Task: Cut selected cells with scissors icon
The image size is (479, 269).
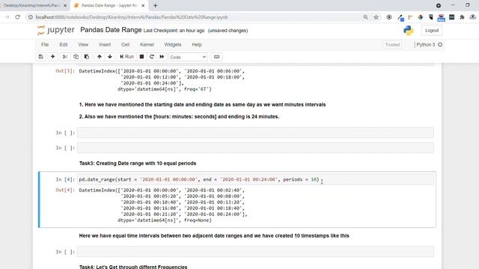Action: coord(65,57)
